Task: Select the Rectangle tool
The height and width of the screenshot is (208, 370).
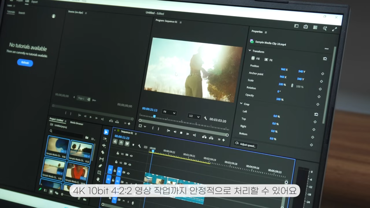Action: pos(99,173)
